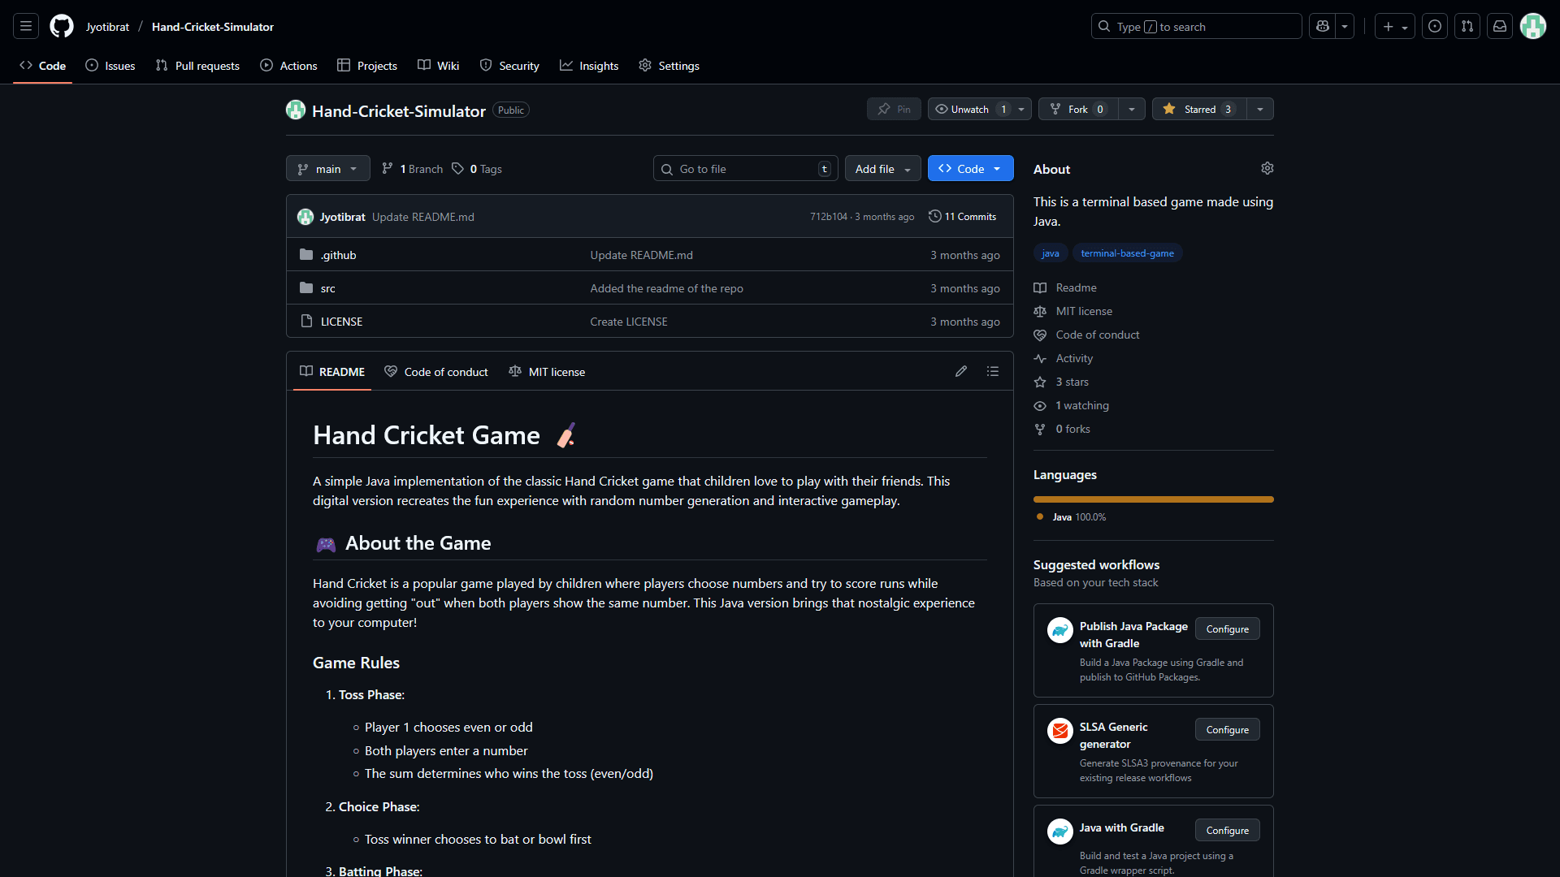Open README outline list icon

992,371
